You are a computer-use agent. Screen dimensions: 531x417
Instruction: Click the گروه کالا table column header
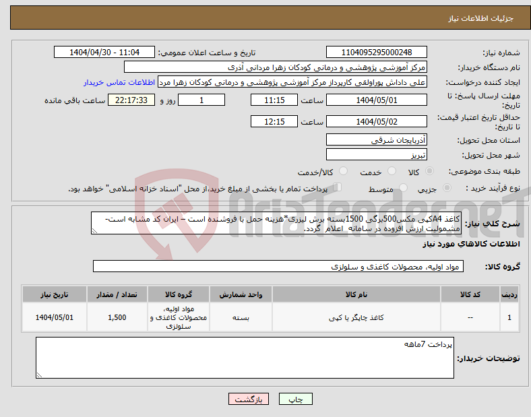click(x=179, y=294)
